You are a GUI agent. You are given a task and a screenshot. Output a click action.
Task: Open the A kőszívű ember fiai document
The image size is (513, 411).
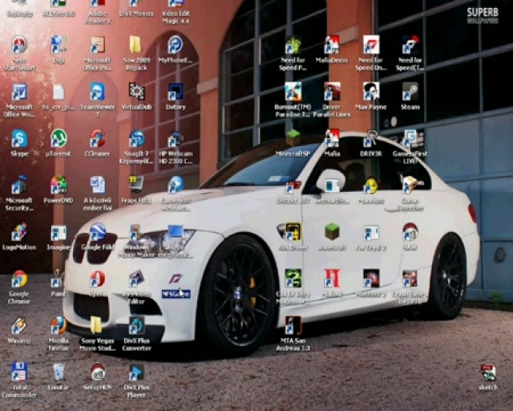coord(97,185)
